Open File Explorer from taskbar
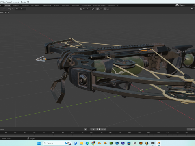Viewport: 195px width, 146px height. [x=81, y=143]
